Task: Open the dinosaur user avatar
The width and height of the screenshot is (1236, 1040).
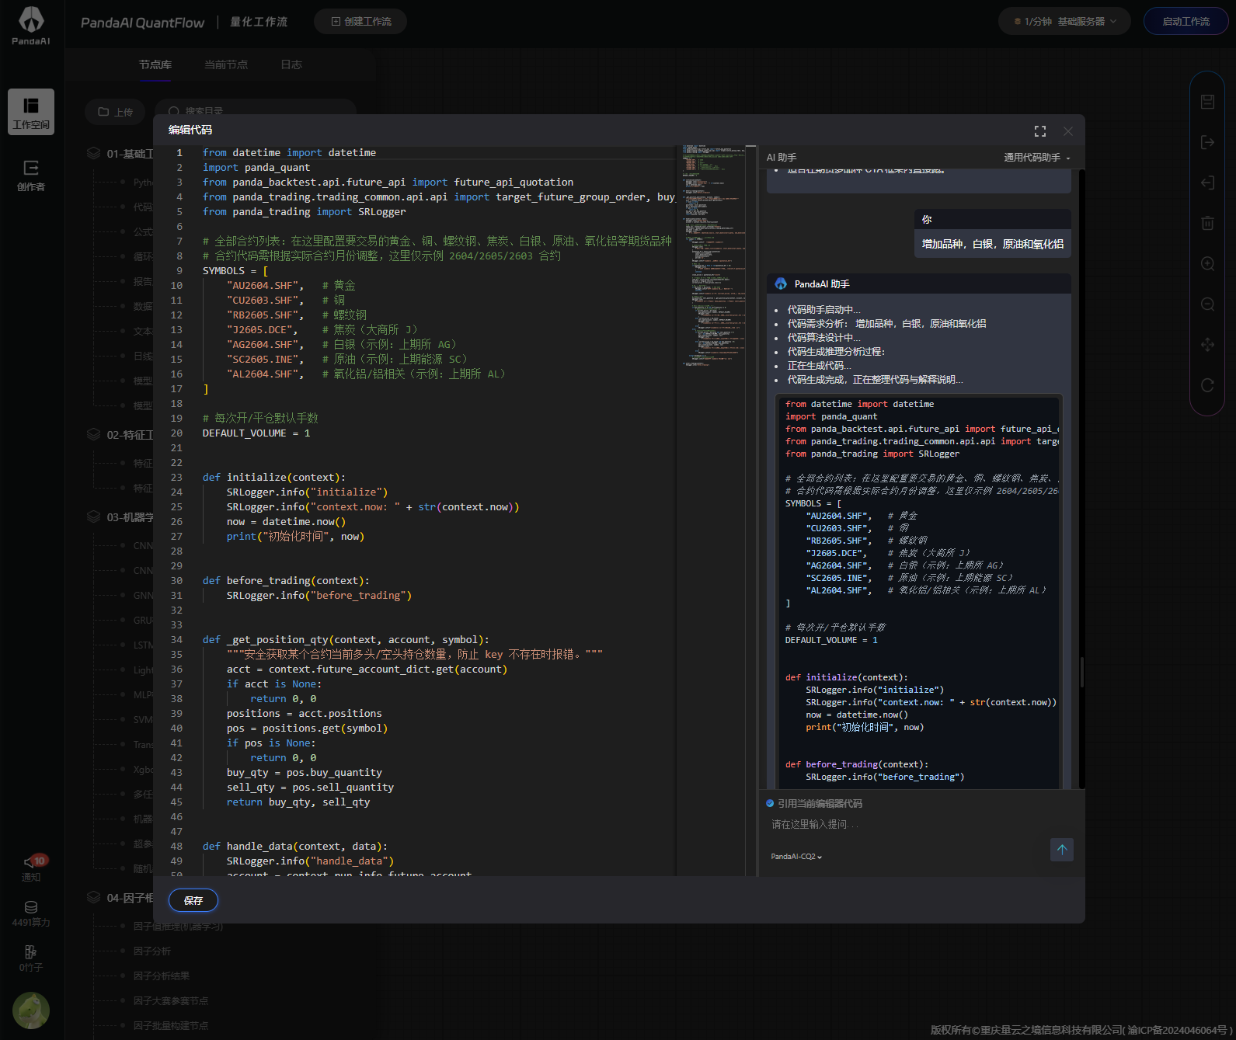Action: pos(31,1010)
